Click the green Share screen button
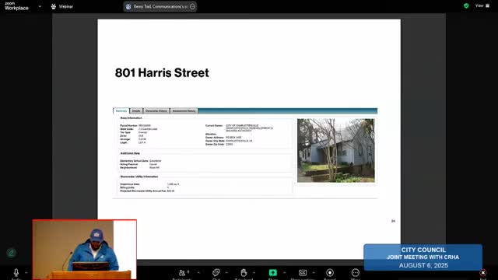The image size is (498, 280). point(273,273)
